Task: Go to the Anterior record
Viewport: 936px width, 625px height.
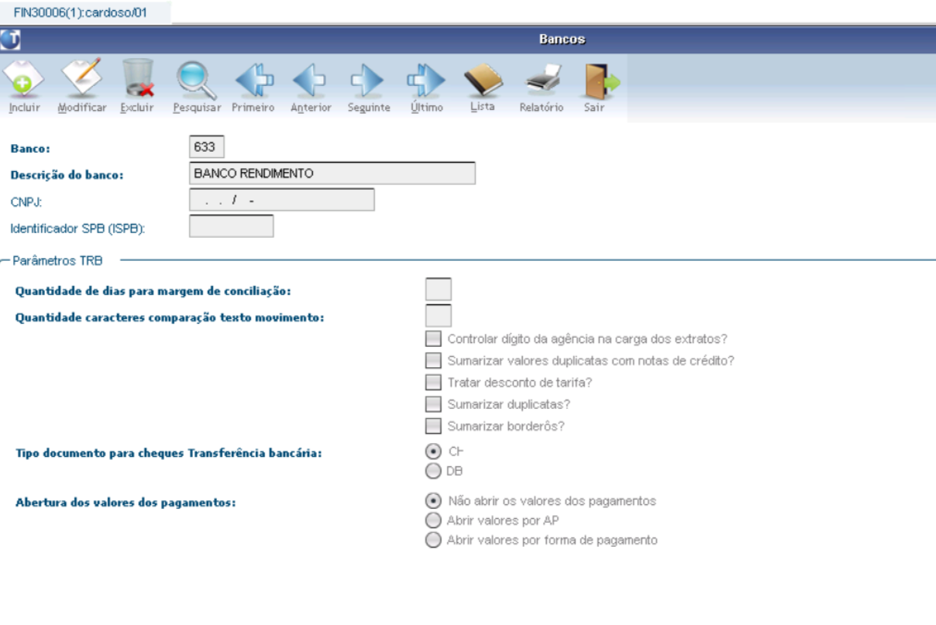Action: [x=311, y=80]
